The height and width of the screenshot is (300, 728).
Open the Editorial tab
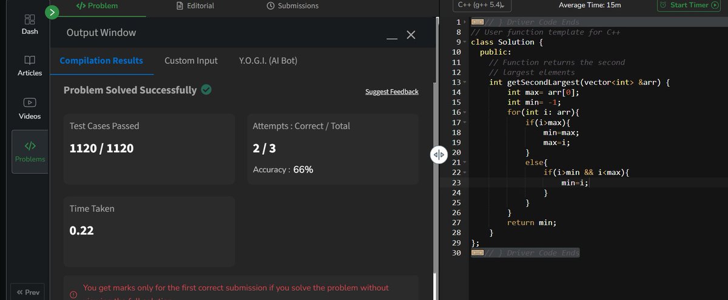click(195, 5)
